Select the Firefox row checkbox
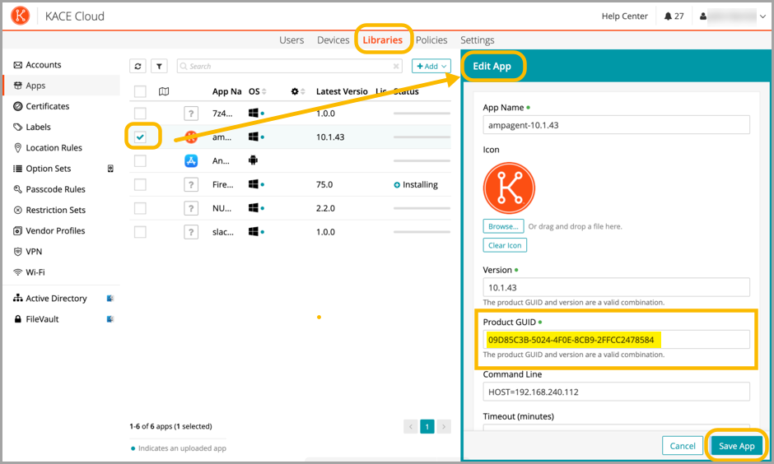The image size is (774, 464). pos(140,184)
